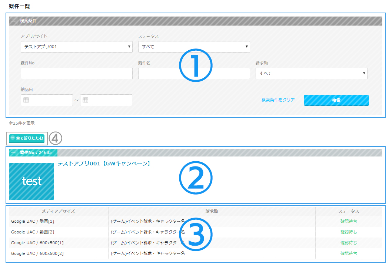Click calendar icon in delivery start date field
Screen dimensions: 389x266
pos(26,100)
